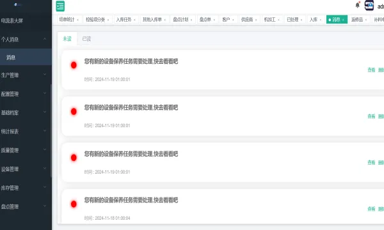Expand the 生产管理 sidebar menu
The image size is (384, 230).
pos(26,75)
